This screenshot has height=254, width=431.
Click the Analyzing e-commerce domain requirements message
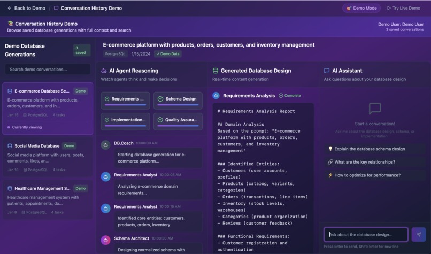(x=158, y=190)
